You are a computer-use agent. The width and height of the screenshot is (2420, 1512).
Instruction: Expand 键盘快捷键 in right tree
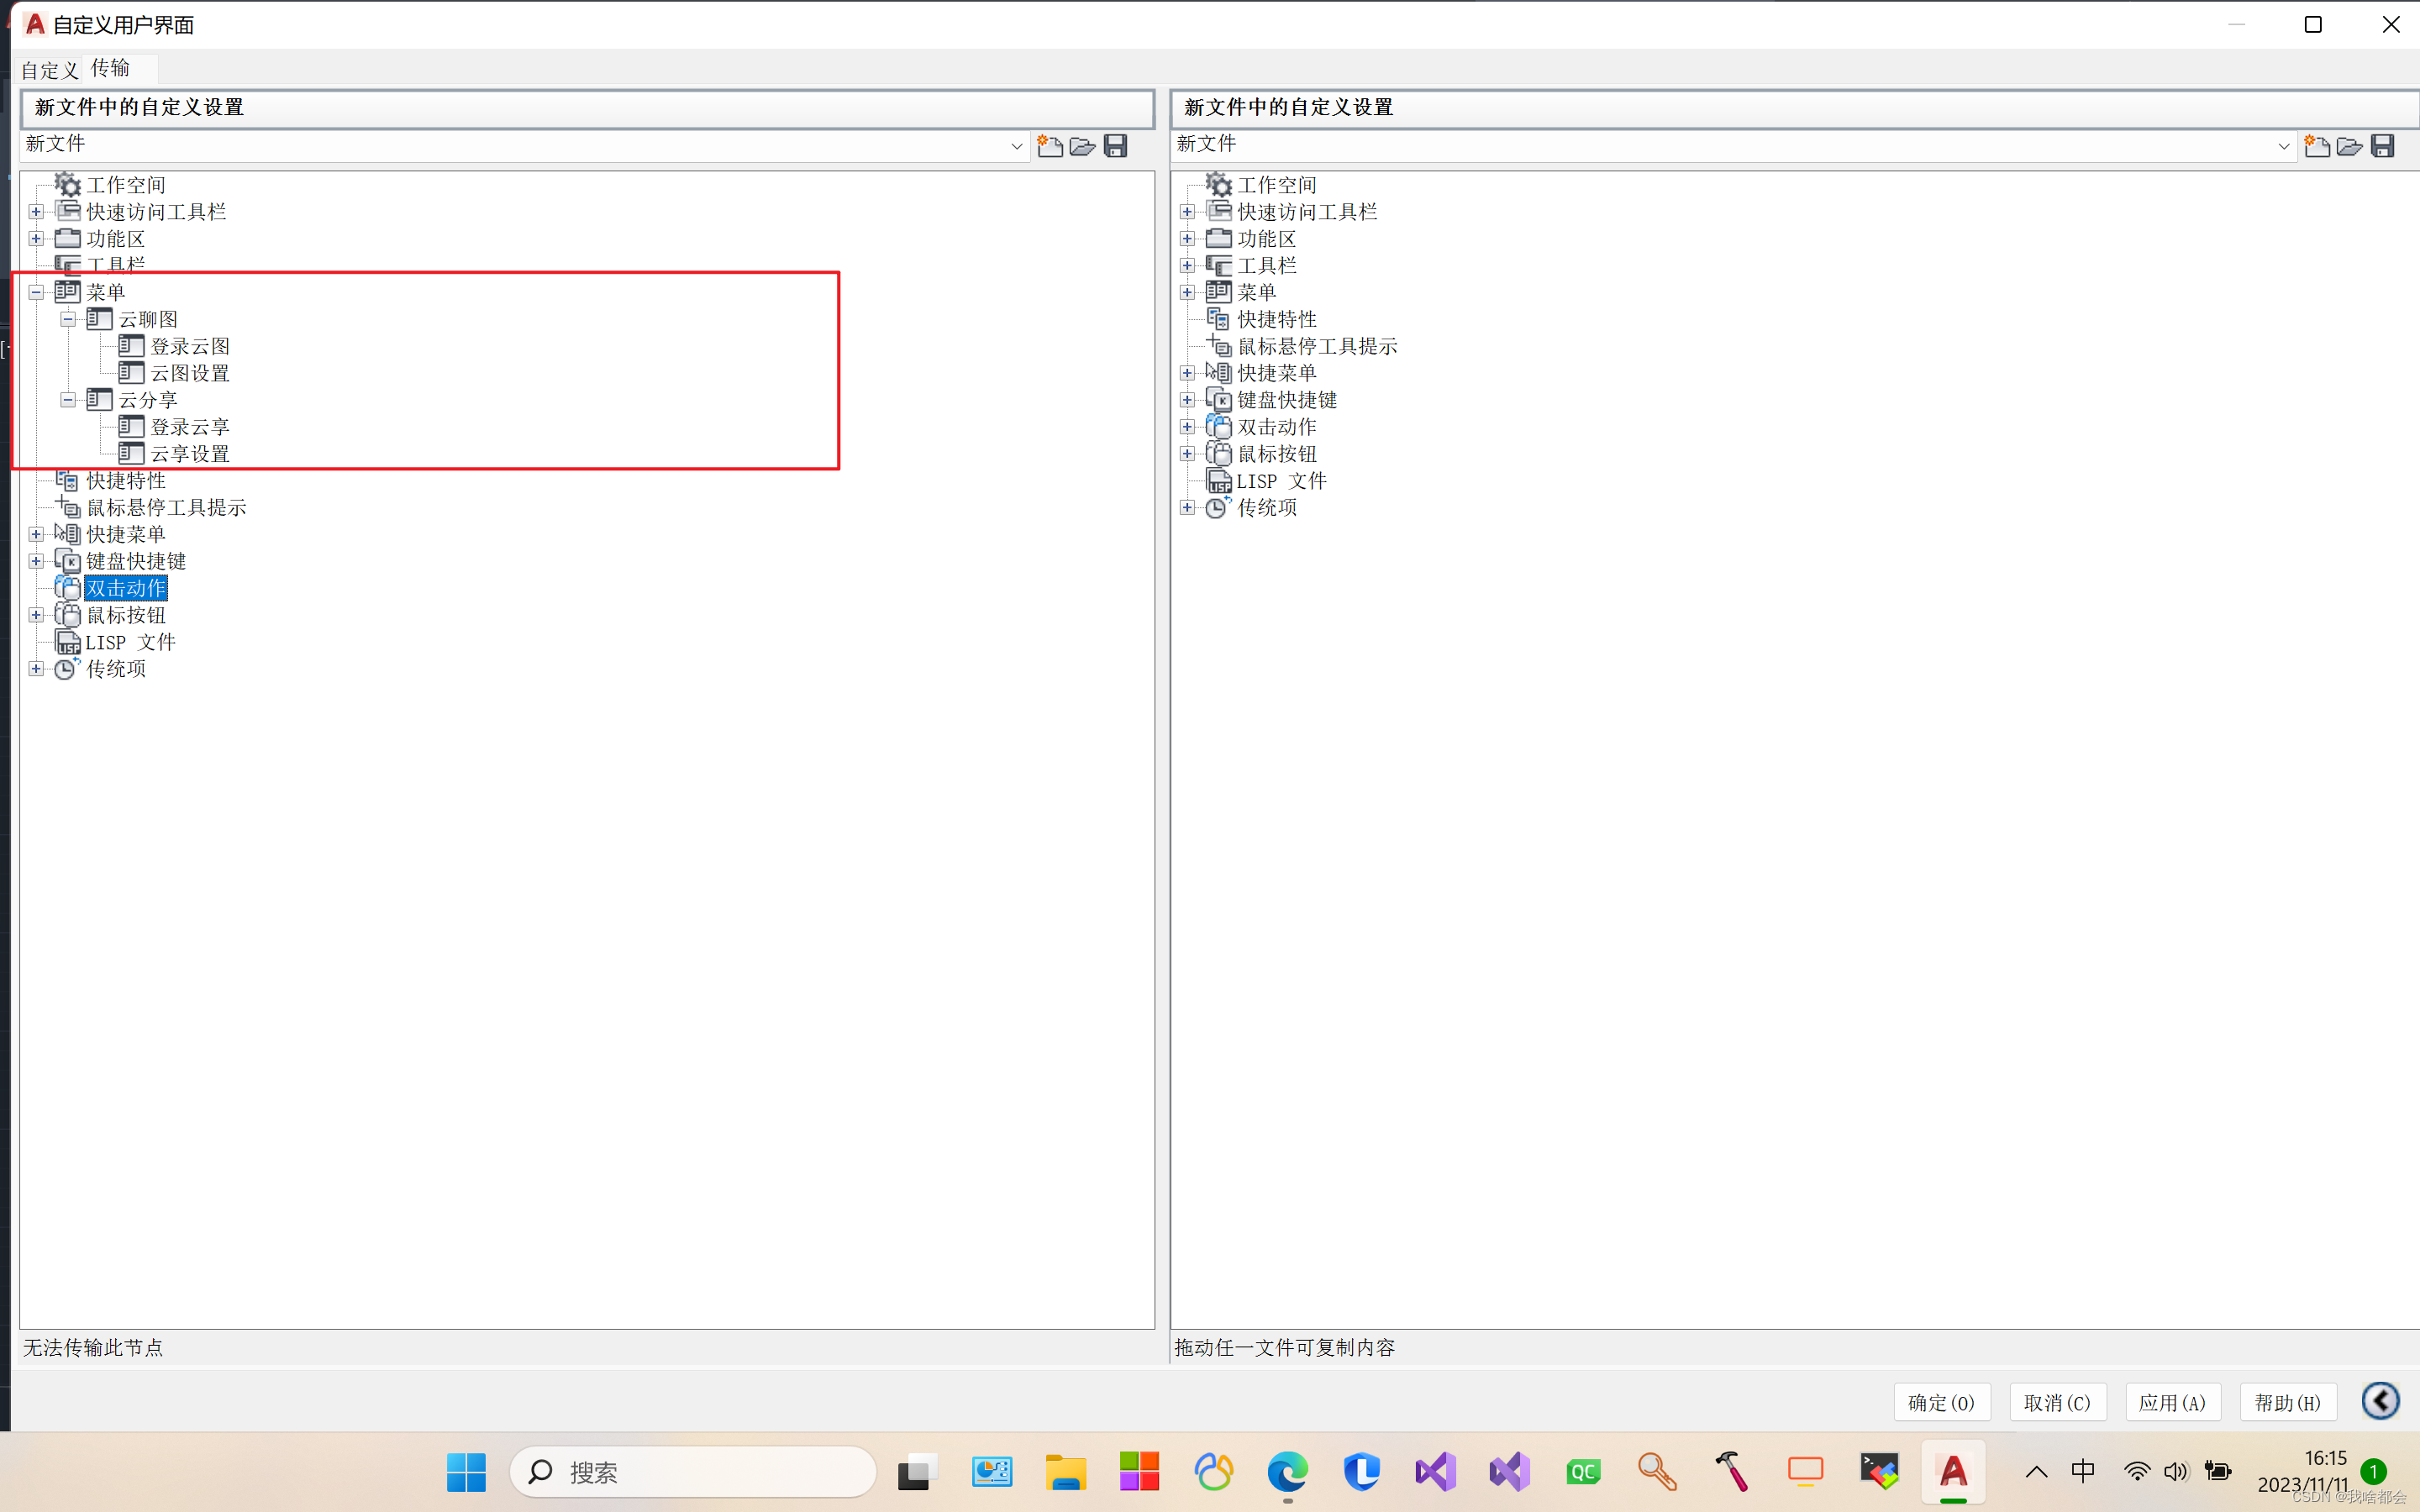point(1187,400)
